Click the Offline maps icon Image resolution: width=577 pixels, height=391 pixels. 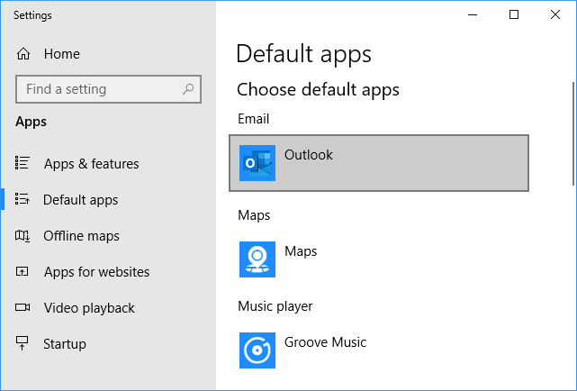pos(23,235)
